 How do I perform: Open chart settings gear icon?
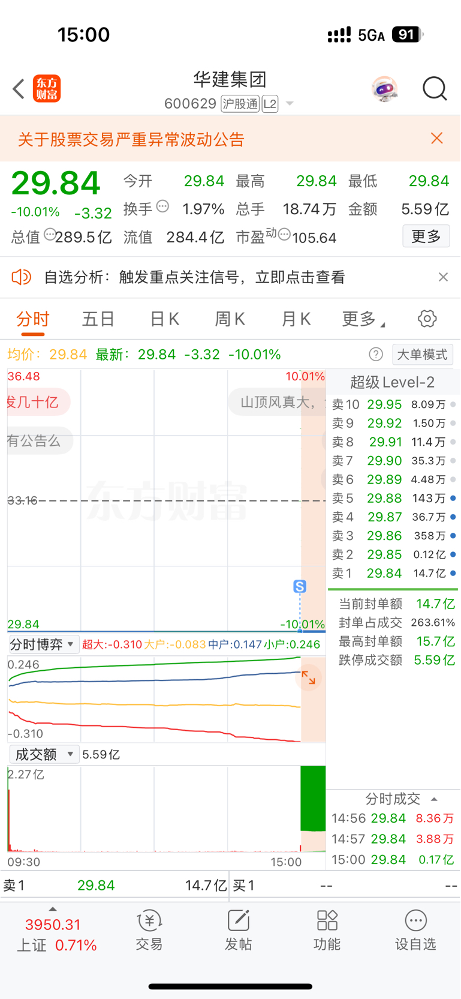click(x=427, y=319)
